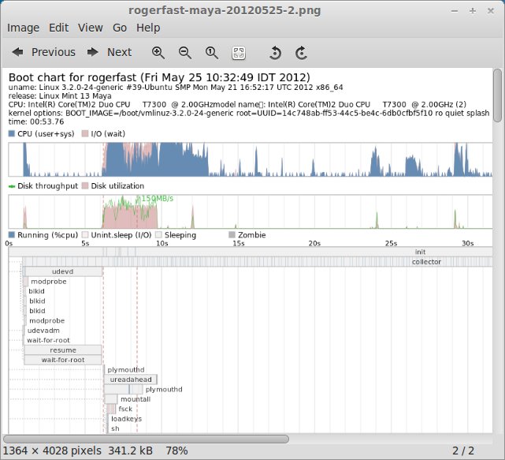Click the udevd process bar in chart

tap(63, 271)
